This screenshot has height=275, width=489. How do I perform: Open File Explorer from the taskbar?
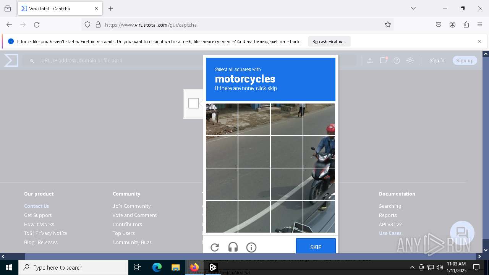point(175,267)
